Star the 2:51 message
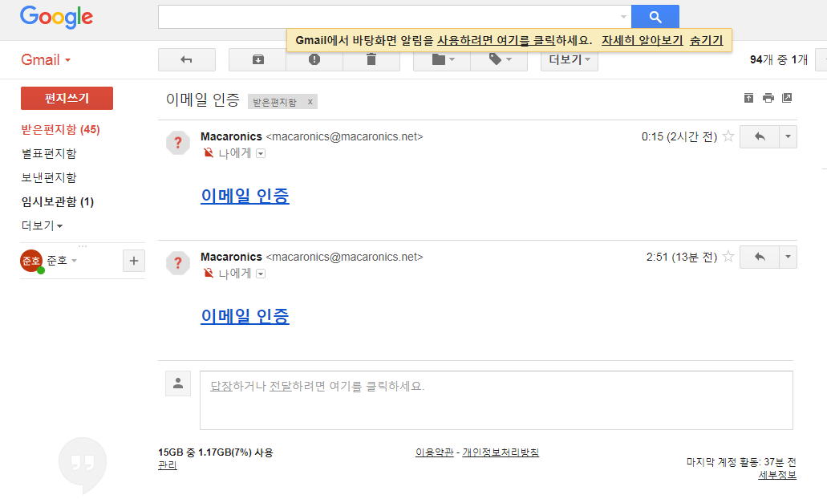Image resolution: width=827 pixels, height=499 pixels. [728, 257]
